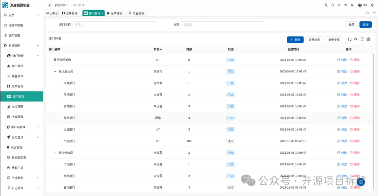Screen dimensions: 378x196
Task: Click the 关闭 status tag of 产品部门
Action: pyautogui.click(x=231, y=141)
